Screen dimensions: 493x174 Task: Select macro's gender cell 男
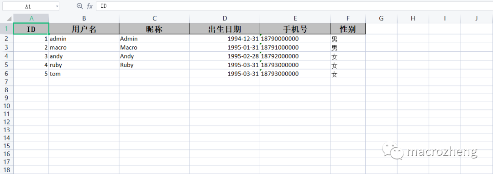coord(348,48)
